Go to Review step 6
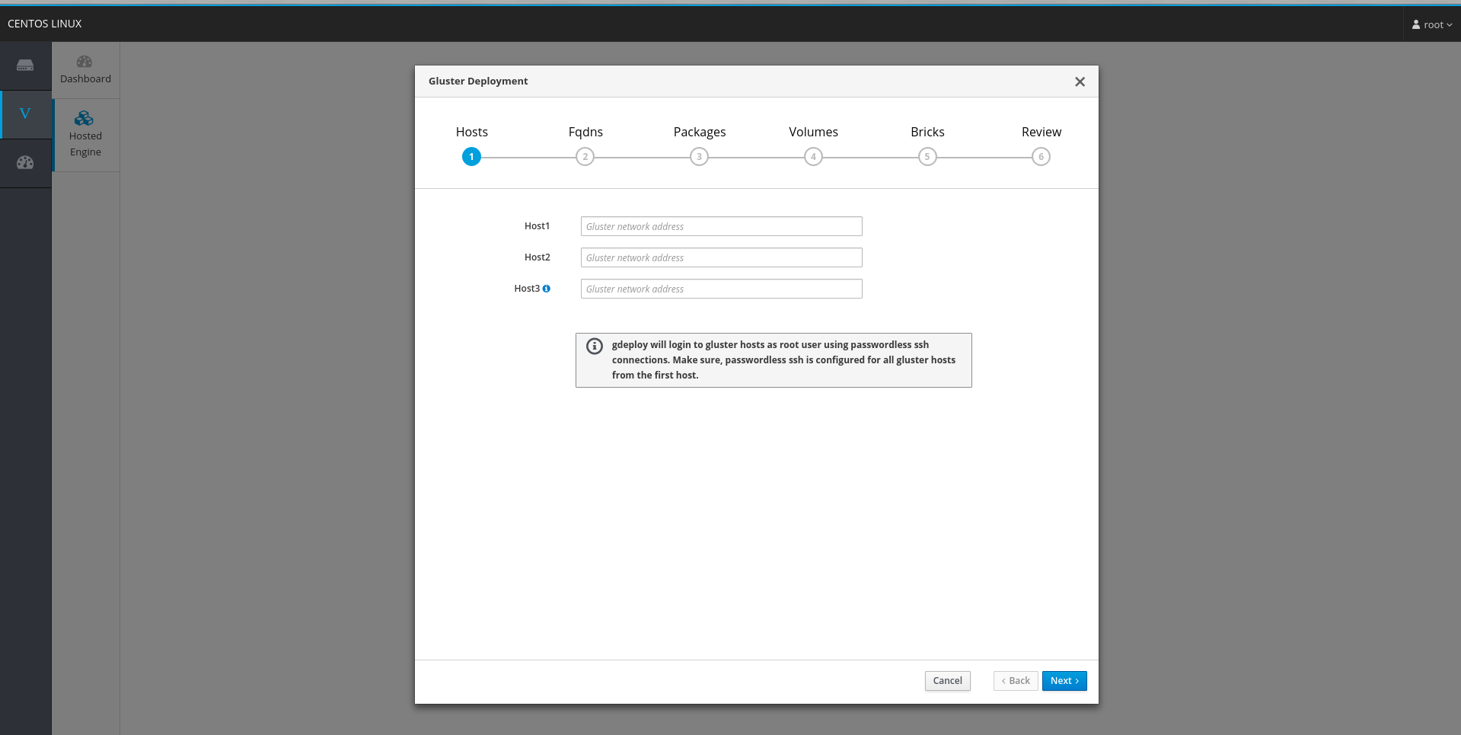This screenshot has height=735, width=1461. [x=1041, y=157]
